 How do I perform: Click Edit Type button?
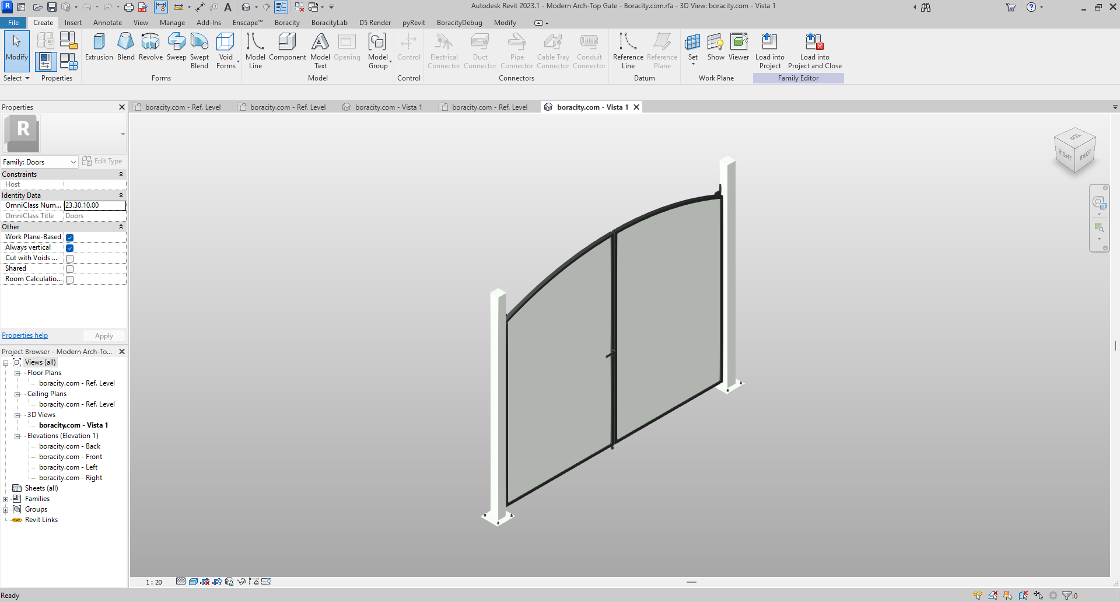pos(102,161)
